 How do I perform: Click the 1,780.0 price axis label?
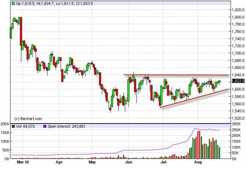click(238, 24)
